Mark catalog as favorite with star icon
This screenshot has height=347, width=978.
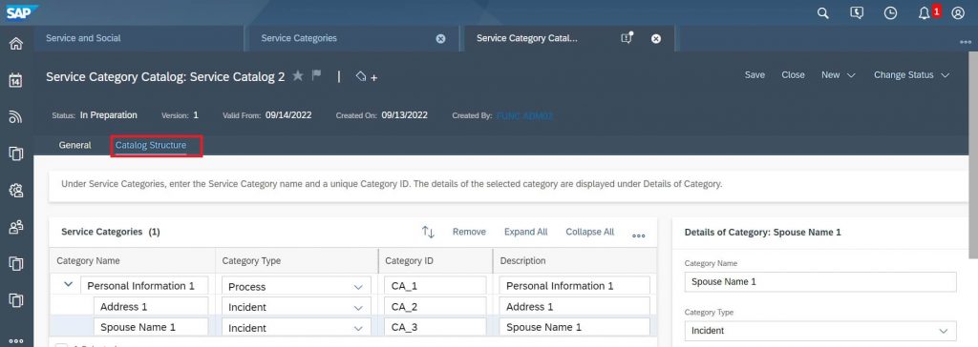click(x=298, y=75)
